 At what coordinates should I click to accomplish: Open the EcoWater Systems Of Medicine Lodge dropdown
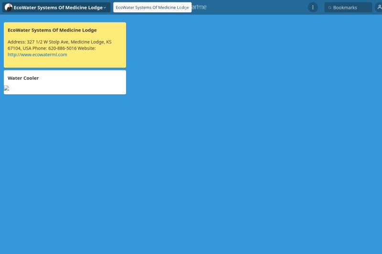(x=56, y=7)
